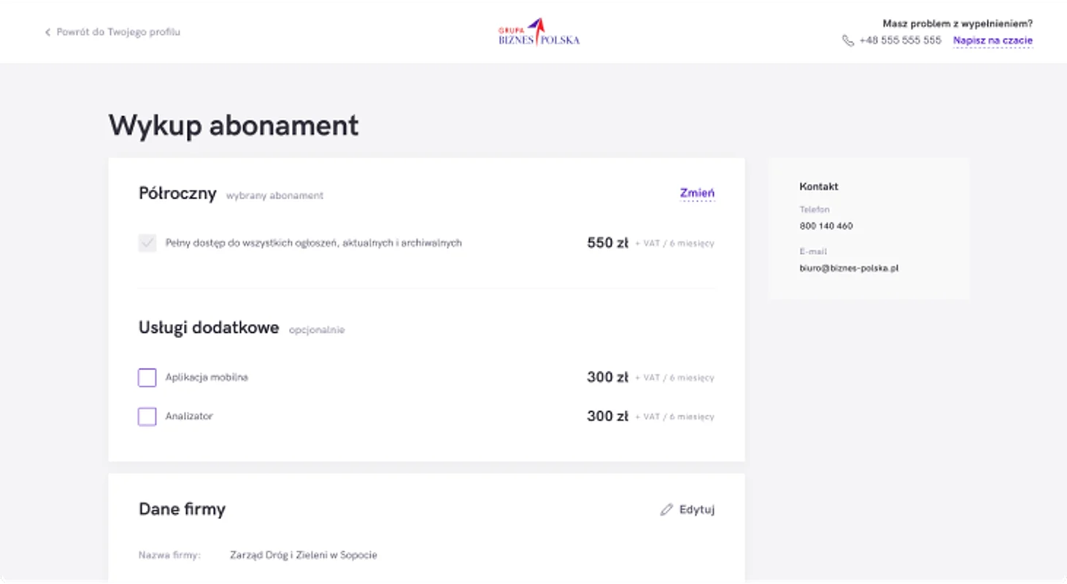Click the opcjonalnie caption
This screenshot has width=1067, height=584.
(x=317, y=330)
